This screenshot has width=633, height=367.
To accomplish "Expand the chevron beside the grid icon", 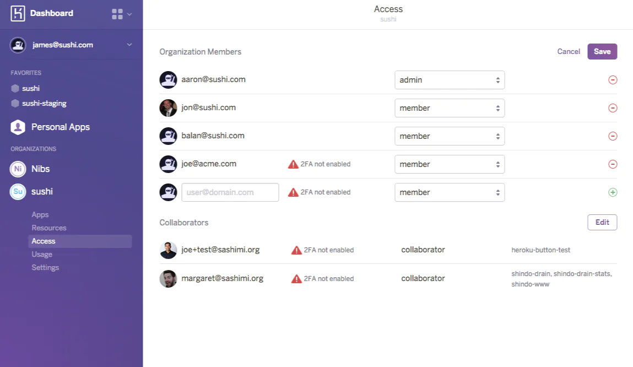I will (x=129, y=14).
